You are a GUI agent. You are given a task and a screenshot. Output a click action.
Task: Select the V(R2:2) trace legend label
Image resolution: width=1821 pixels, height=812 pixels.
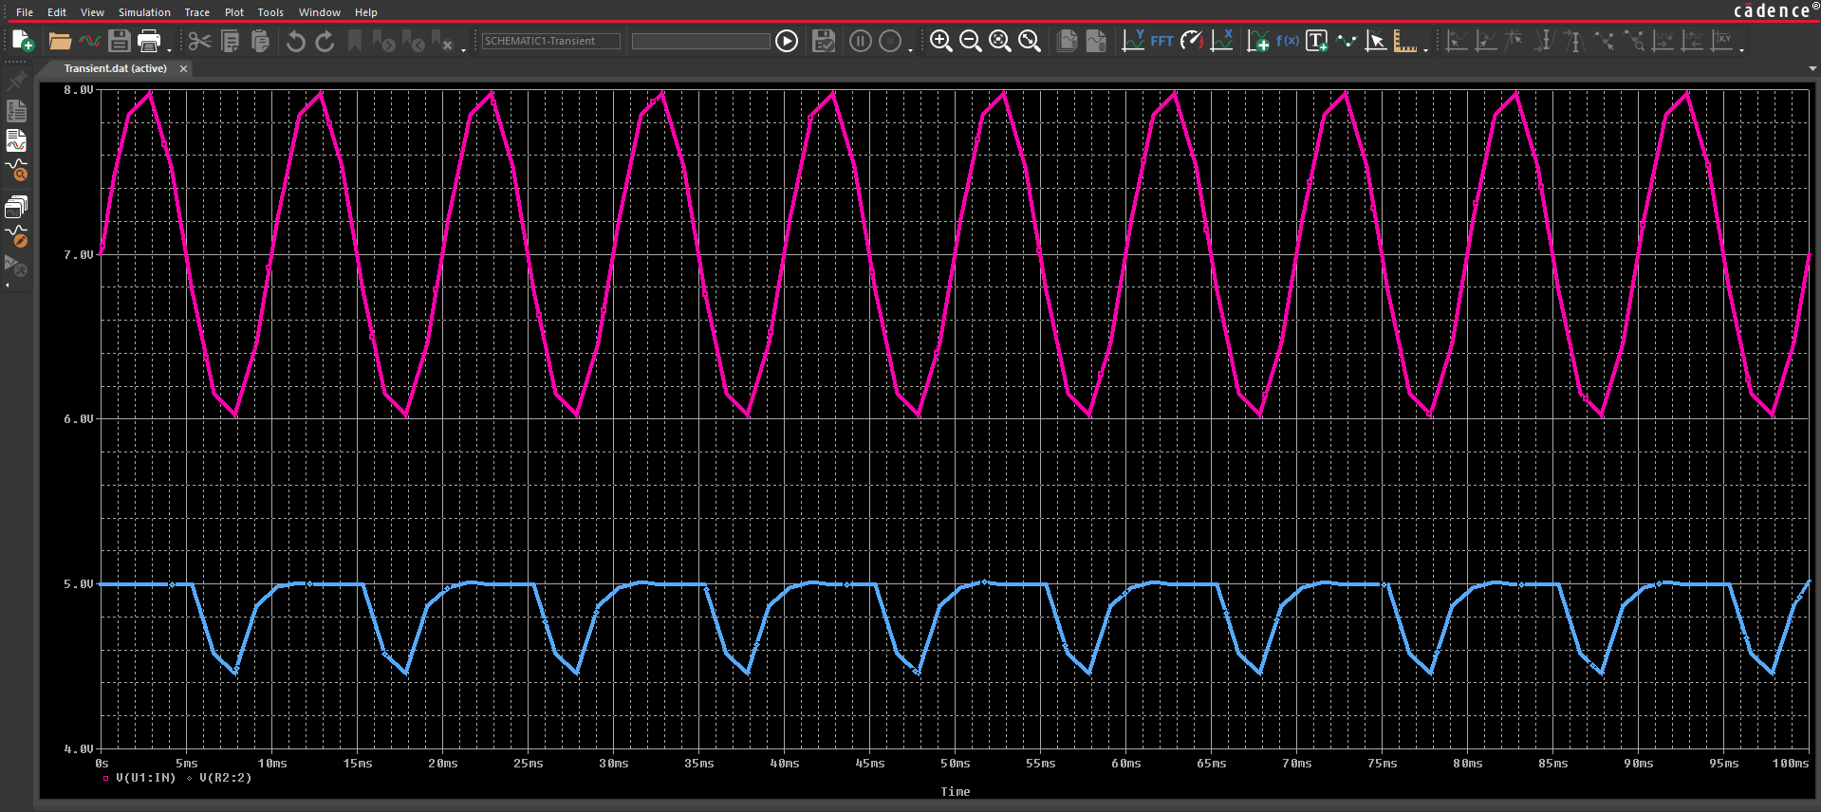(226, 778)
